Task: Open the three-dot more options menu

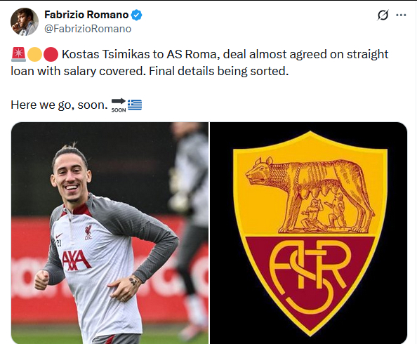Action: click(401, 15)
